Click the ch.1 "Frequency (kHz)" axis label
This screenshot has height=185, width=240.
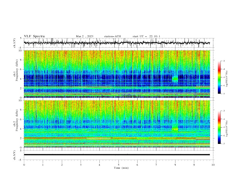pyautogui.click(x=17, y=70)
